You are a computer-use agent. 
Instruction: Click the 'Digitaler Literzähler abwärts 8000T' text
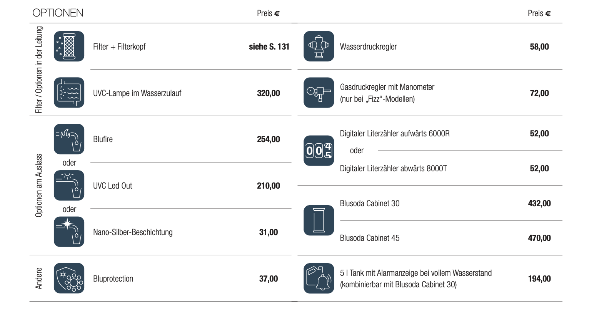[393, 169]
